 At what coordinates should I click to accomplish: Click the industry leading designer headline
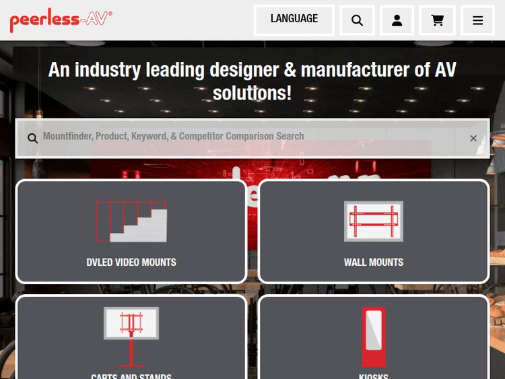[252, 81]
